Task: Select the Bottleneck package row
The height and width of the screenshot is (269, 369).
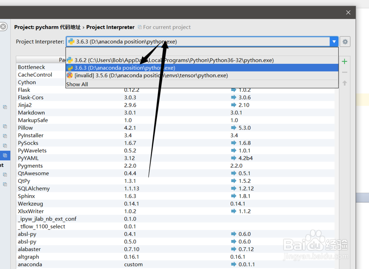Action: pyautogui.click(x=41, y=67)
